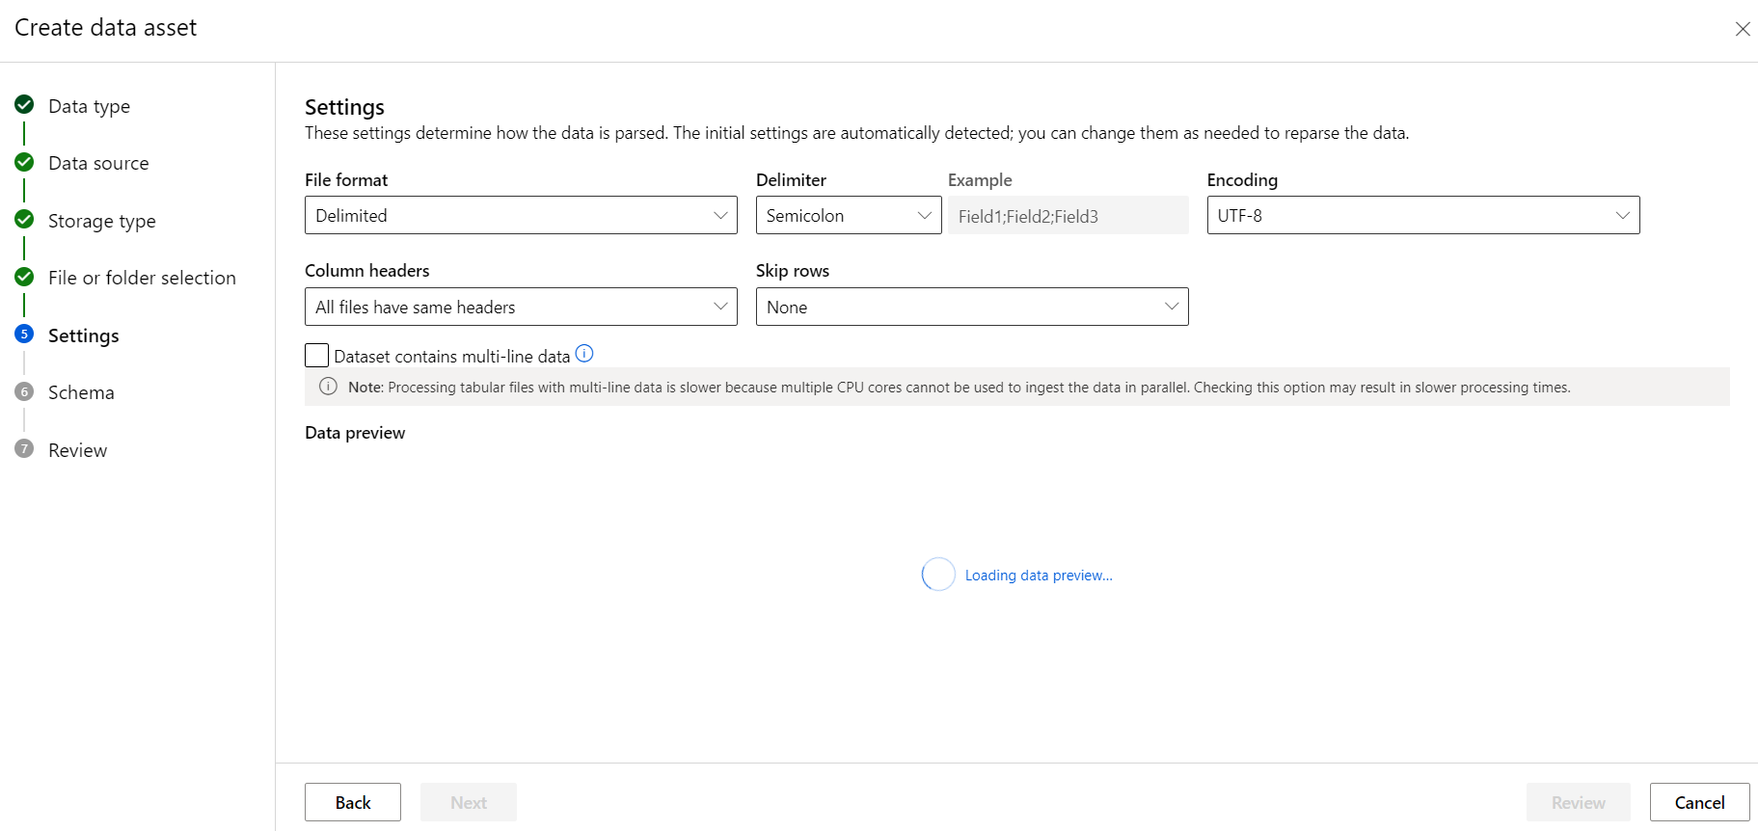Click the green checkmark beside Data source

point(25,162)
